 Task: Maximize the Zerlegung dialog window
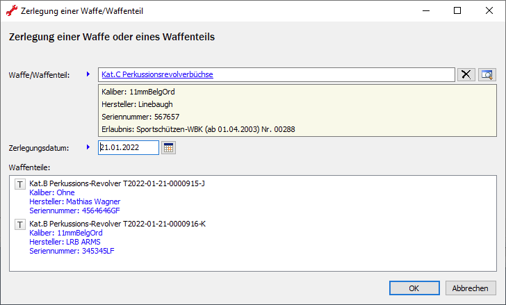(x=457, y=11)
